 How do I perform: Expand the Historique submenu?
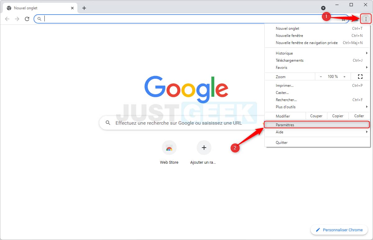click(317, 53)
